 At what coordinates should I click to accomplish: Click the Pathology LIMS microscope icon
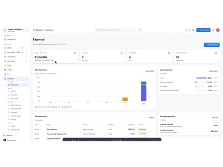click(5, 52)
